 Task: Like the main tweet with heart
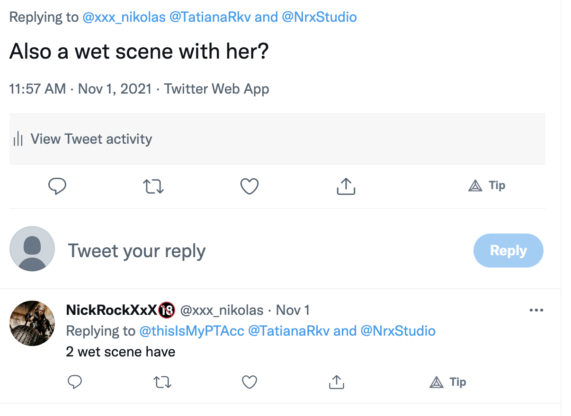tap(250, 186)
